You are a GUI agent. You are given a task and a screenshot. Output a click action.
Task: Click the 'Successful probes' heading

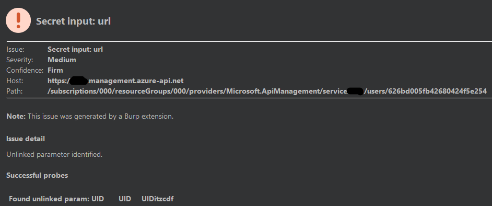point(37,175)
